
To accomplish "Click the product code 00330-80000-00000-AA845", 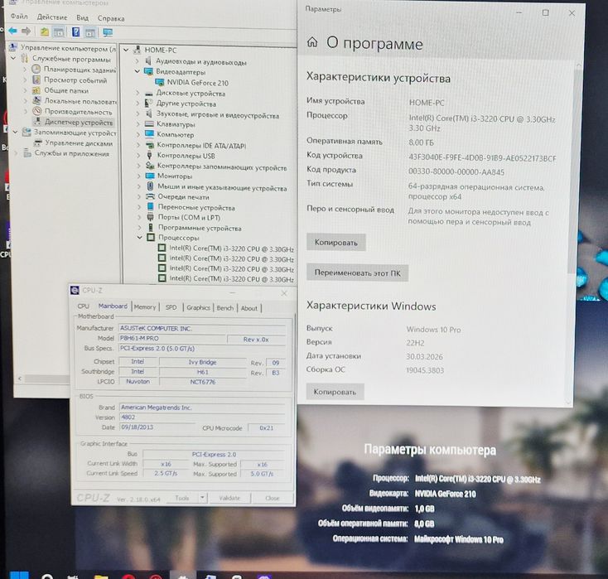I will point(456,171).
